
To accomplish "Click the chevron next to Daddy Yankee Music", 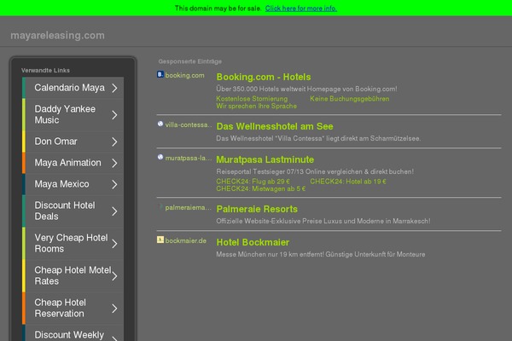I will click(114, 115).
